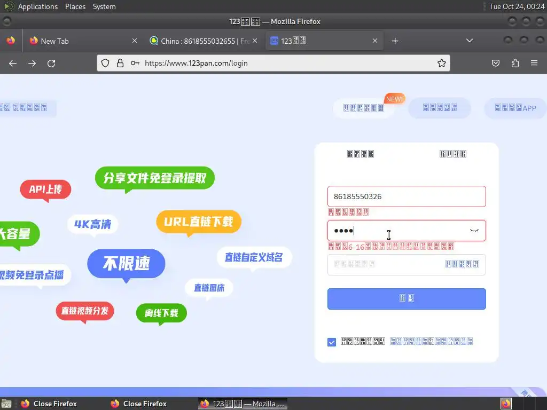Open the Extensions puzzle icon
Image resolution: width=547 pixels, height=410 pixels.
click(515, 63)
